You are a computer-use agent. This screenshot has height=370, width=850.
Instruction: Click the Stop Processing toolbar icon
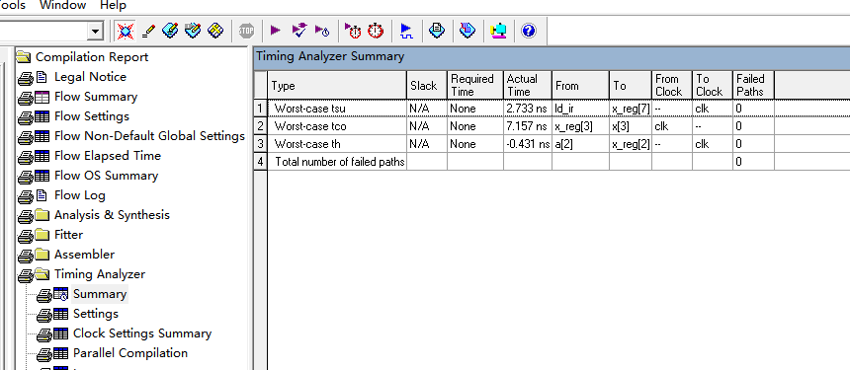click(246, 31)
